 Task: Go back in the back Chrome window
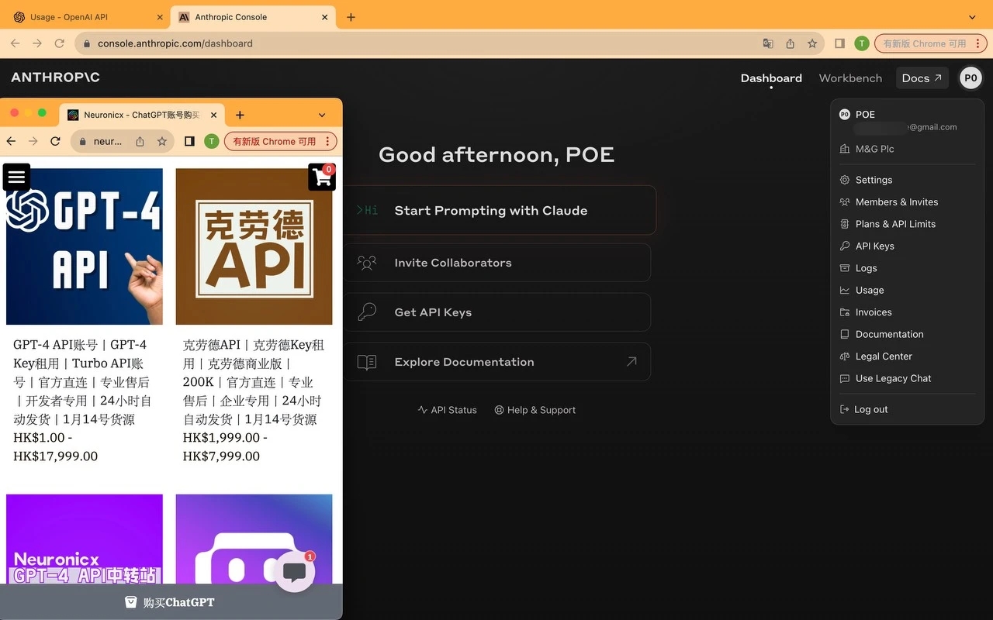(15, 43)
